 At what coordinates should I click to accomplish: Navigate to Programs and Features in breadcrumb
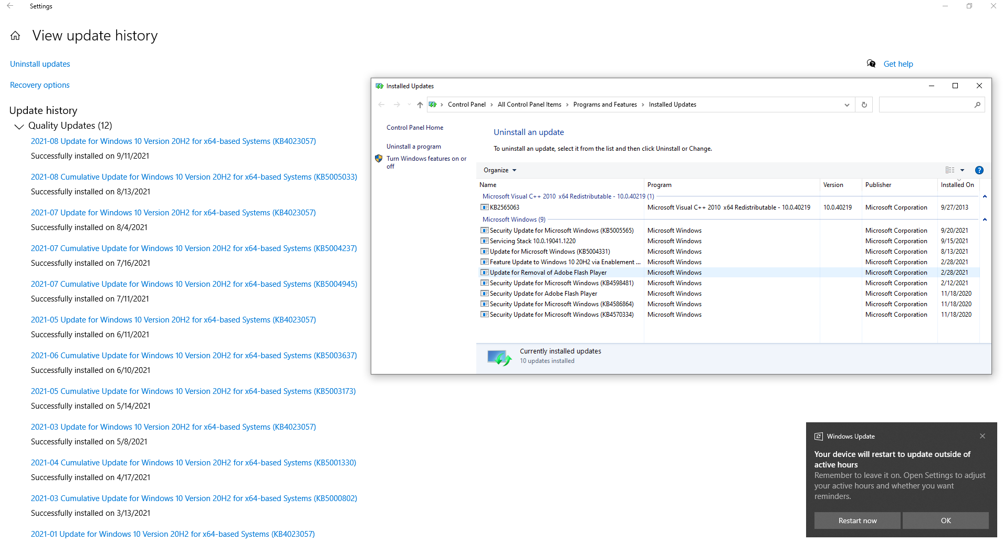605,104
